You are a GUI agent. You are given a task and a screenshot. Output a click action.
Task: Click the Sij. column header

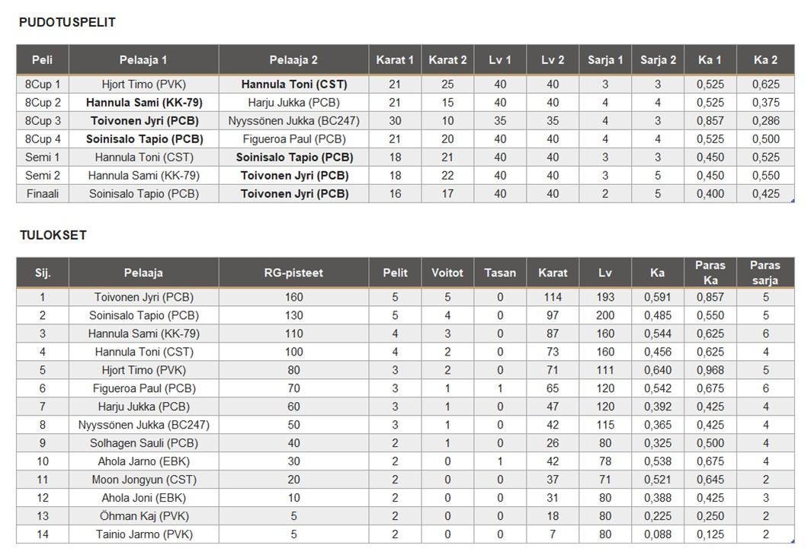point(43,273)
